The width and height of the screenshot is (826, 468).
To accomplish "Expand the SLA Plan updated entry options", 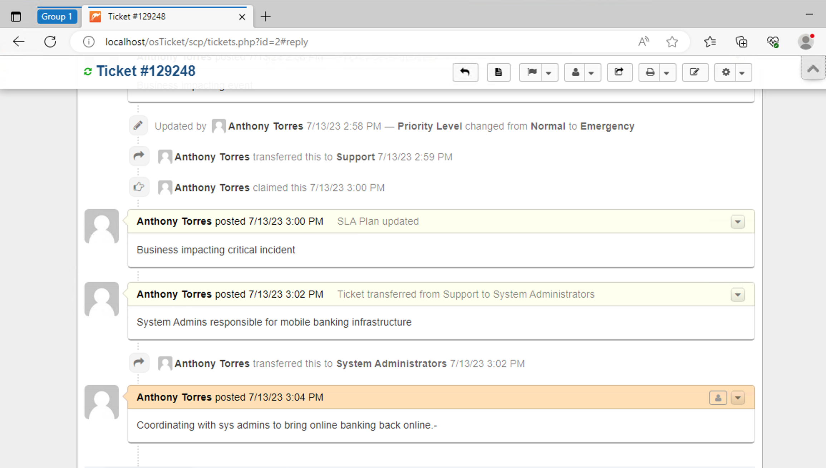I will pyautogui.click(x=737, y=222).
